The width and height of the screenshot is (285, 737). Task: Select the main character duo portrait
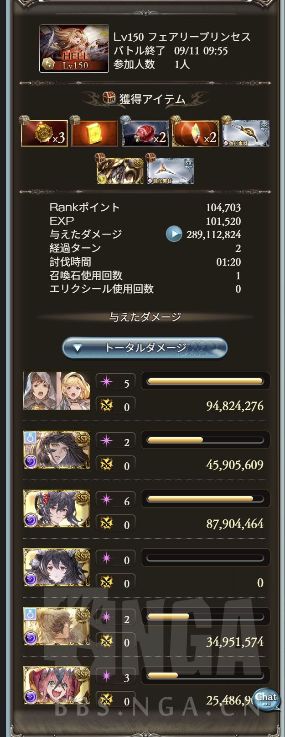[x=57, y=391]
